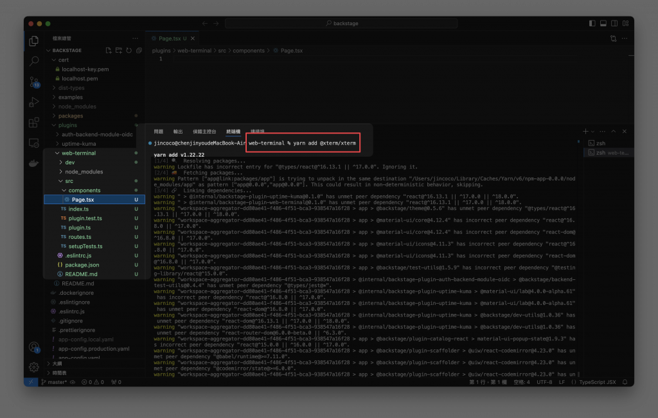The width and height of the screenshot is (658, 418).
Task: Toggle secondary side bar visibility
Action: pyautogui.click(x=614, y=24)
